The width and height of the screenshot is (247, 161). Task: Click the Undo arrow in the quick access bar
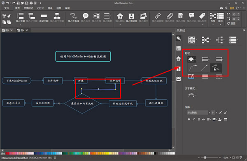7,3
